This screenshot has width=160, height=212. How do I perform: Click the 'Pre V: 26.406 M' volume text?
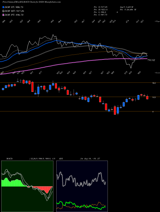point(128,10)
